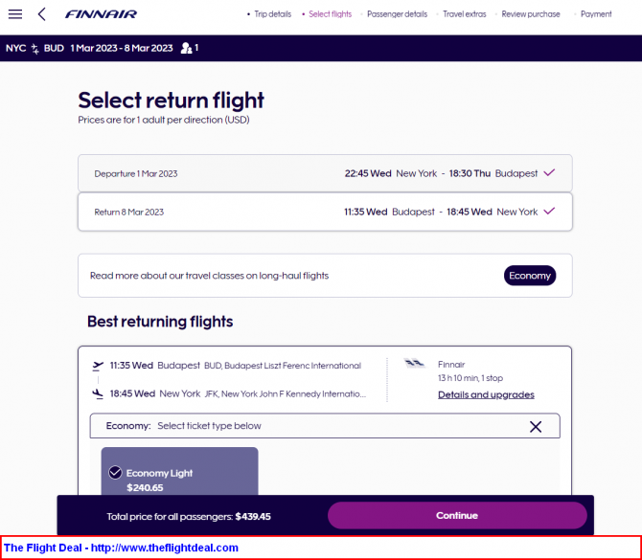Select the Economy Light radio check

[115, 473]
